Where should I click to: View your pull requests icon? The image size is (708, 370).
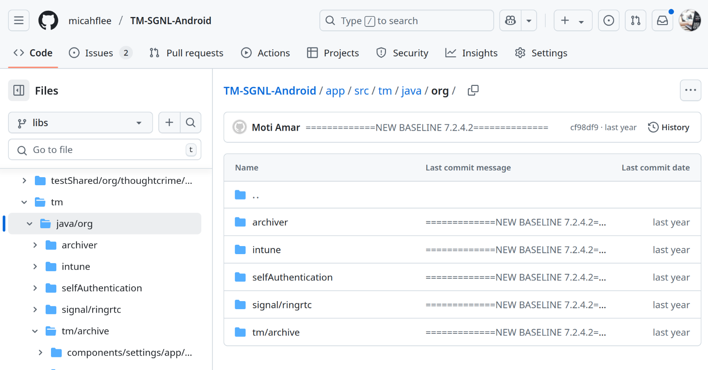tap(636, 21)
